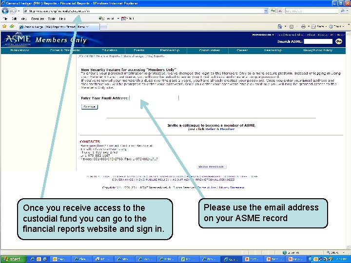Open the Events nav item

pos(139,50)
